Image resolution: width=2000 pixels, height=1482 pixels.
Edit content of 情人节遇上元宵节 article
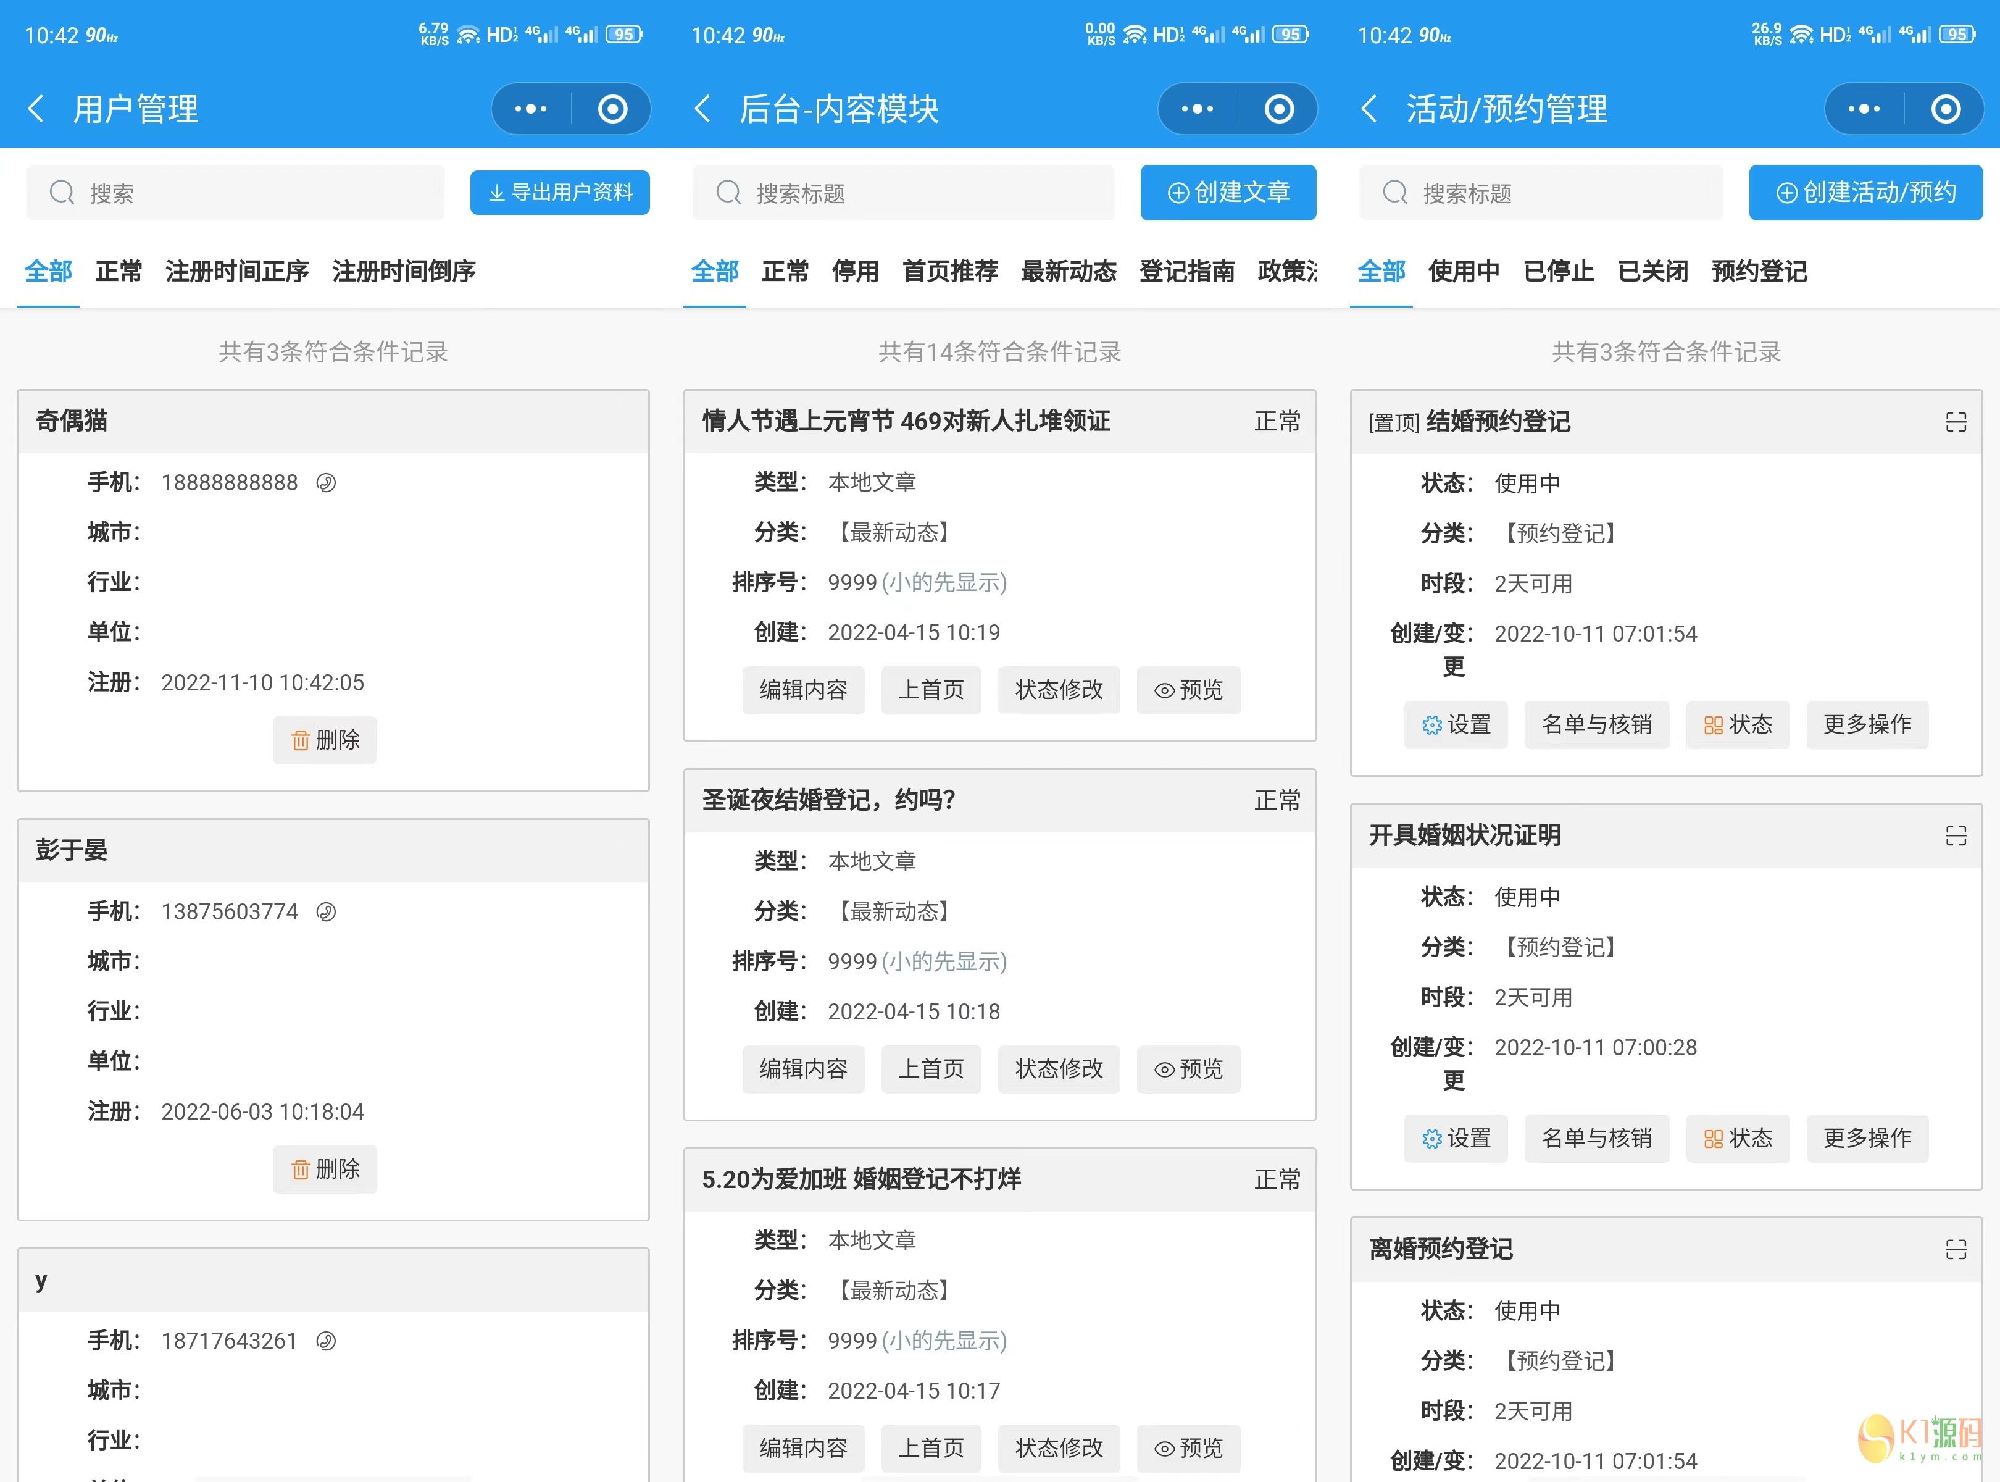click(802, 690)
